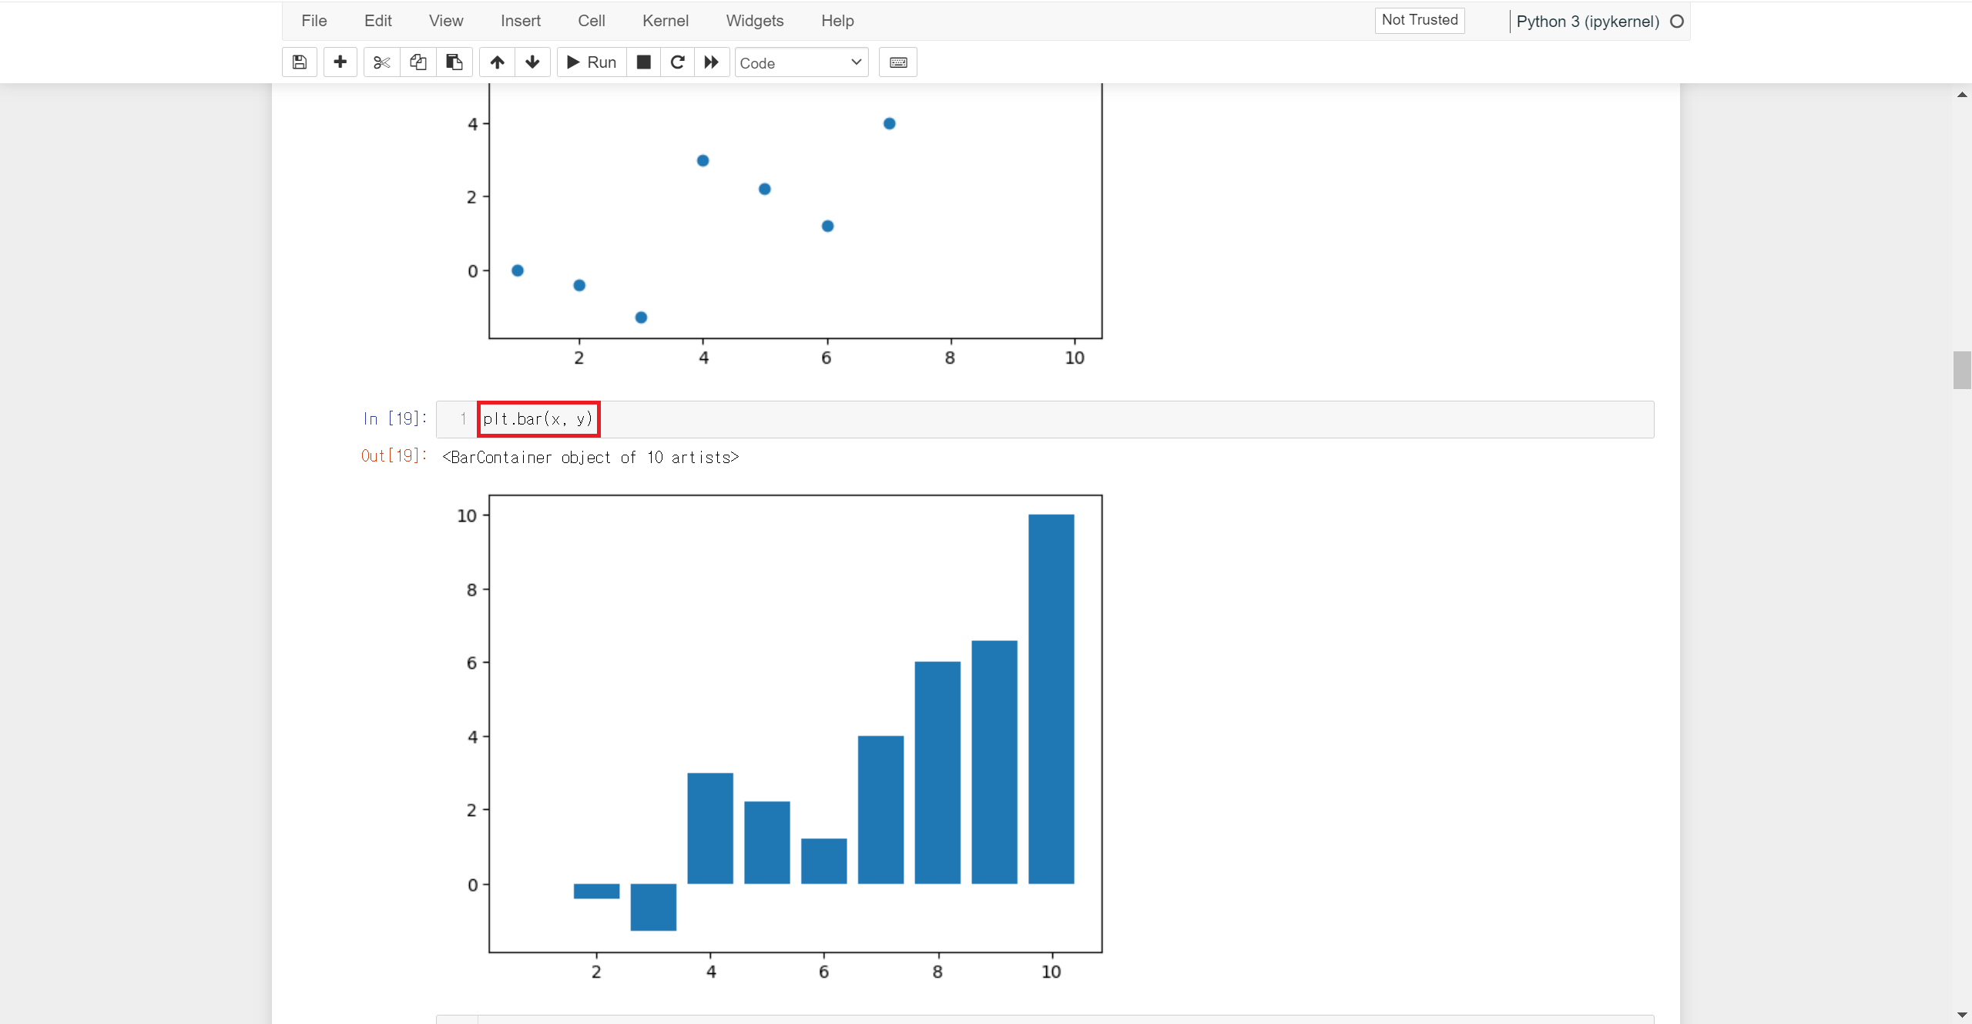This screenshot has width=1972, height=1024.
Task: Paste cells below icon
Action: pos(454,62)
